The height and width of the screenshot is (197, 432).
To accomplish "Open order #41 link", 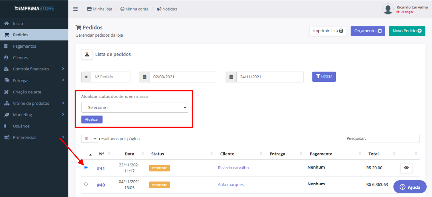I will coord(101,168).
